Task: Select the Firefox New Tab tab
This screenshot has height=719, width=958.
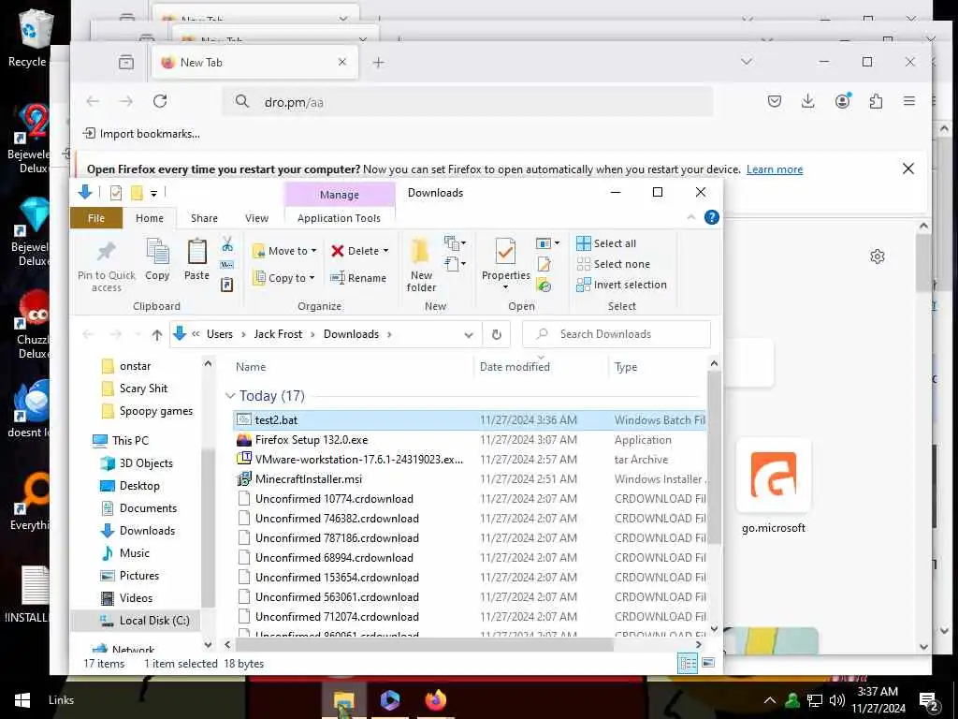Action: [x=254, y=62]
